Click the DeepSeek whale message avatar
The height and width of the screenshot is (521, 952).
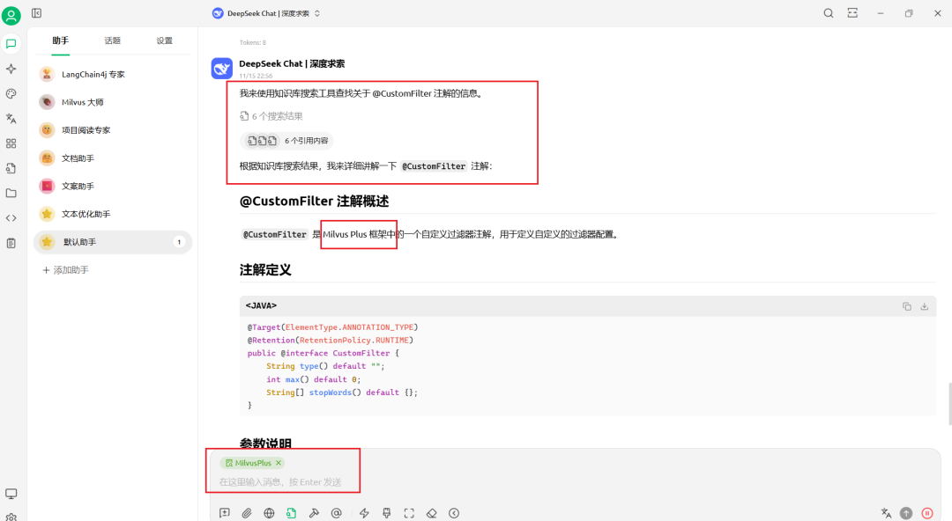221,68
